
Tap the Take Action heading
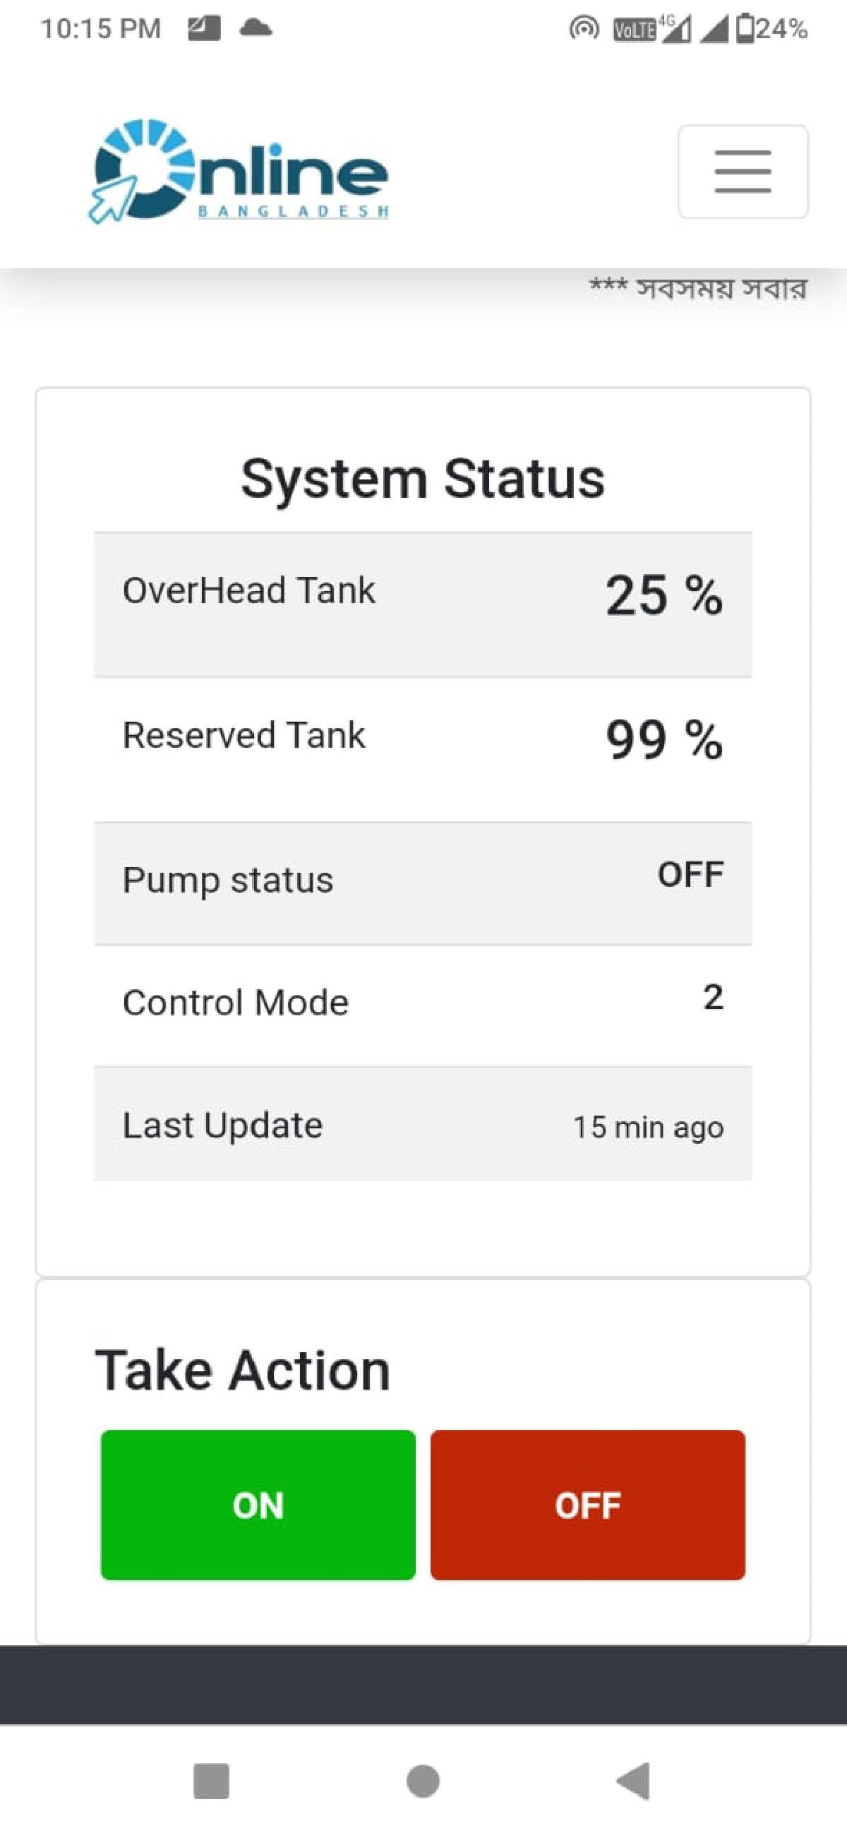pyautogui.click(x=243, y=1371)
